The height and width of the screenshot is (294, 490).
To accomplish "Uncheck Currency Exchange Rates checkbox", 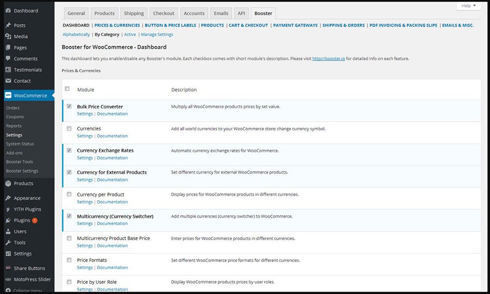I will [x=69, y=150].
